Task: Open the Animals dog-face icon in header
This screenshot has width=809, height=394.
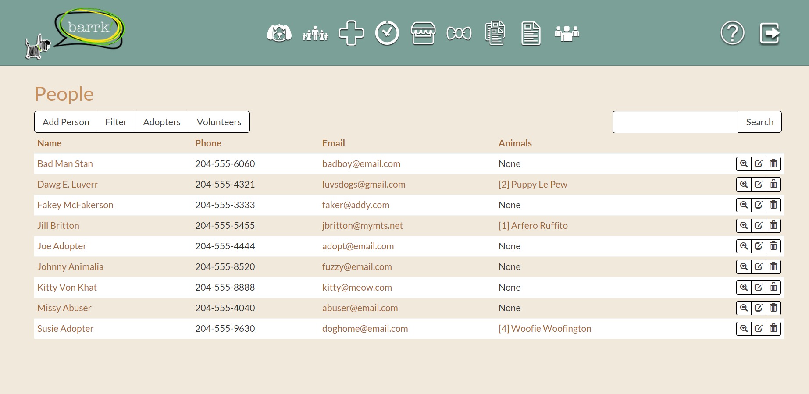Action: pos(279,33)
